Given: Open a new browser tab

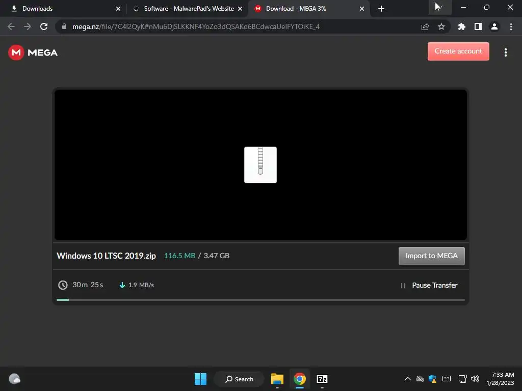Looking at the screenshot, I should (x=381, y=9).
